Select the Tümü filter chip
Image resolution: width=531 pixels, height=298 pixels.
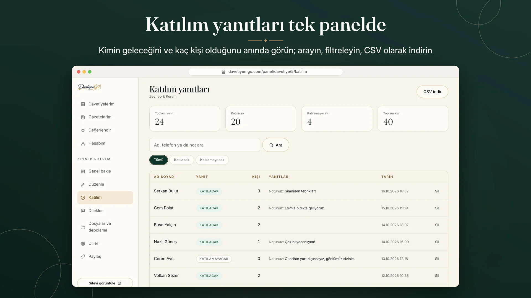point(158,160)
